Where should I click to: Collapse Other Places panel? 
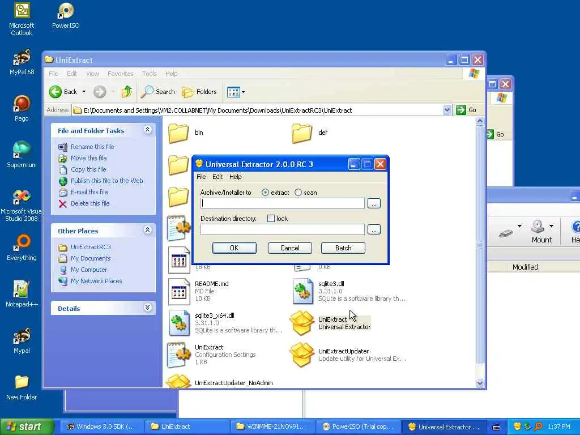pos(147,230)
